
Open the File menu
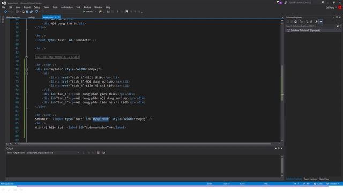(3, 7)
